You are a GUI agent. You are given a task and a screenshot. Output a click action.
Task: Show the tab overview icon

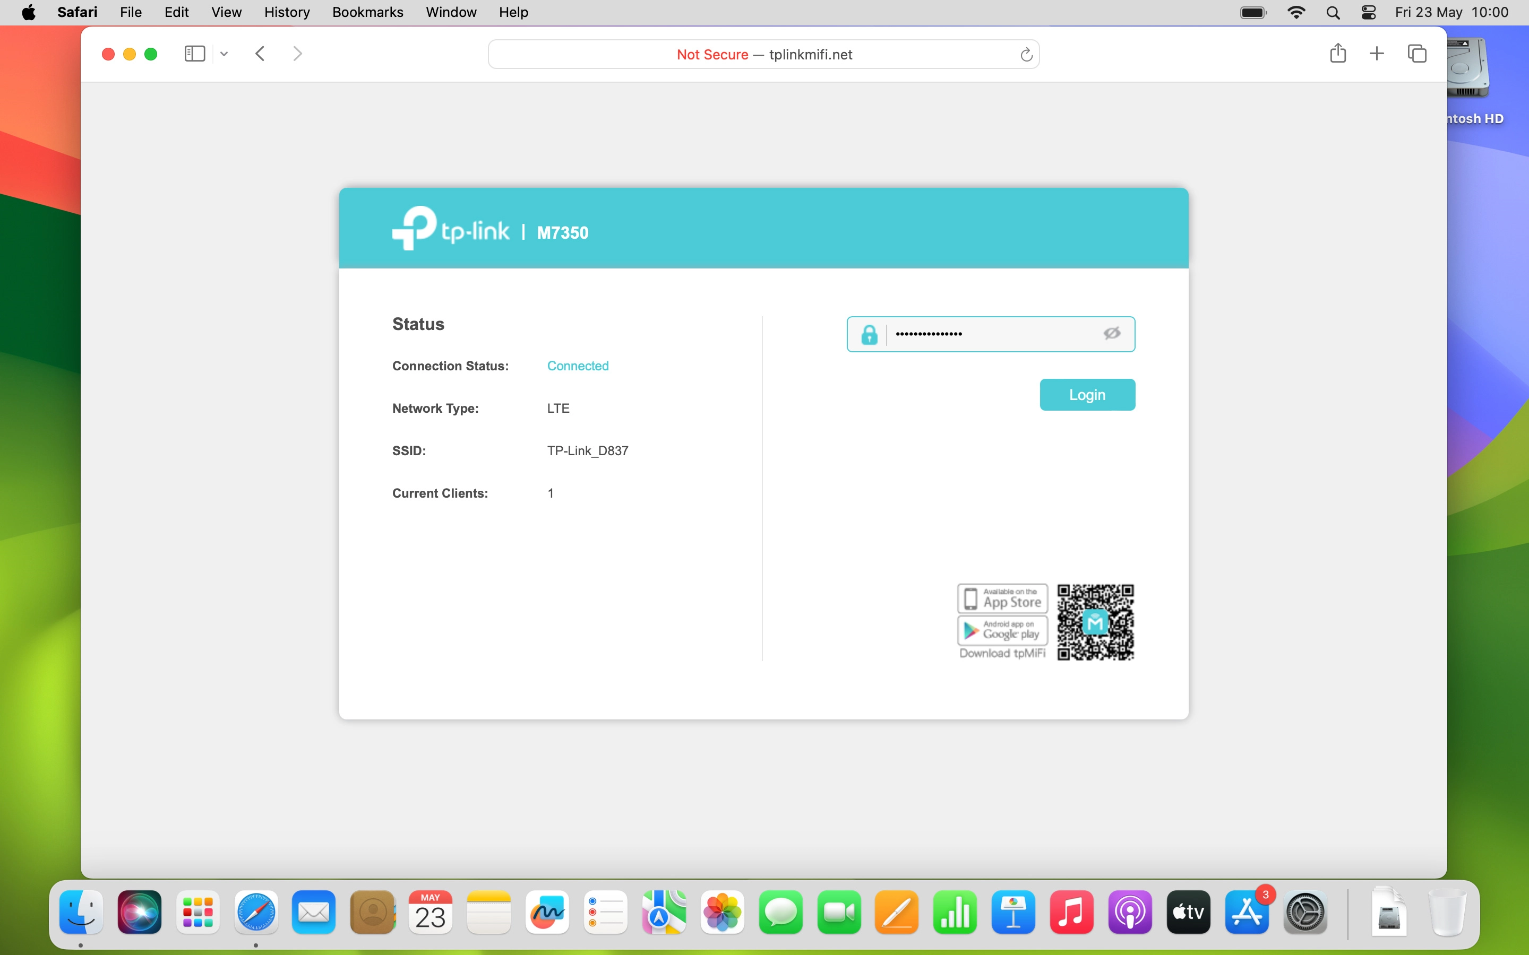(x=1416, y=54)
